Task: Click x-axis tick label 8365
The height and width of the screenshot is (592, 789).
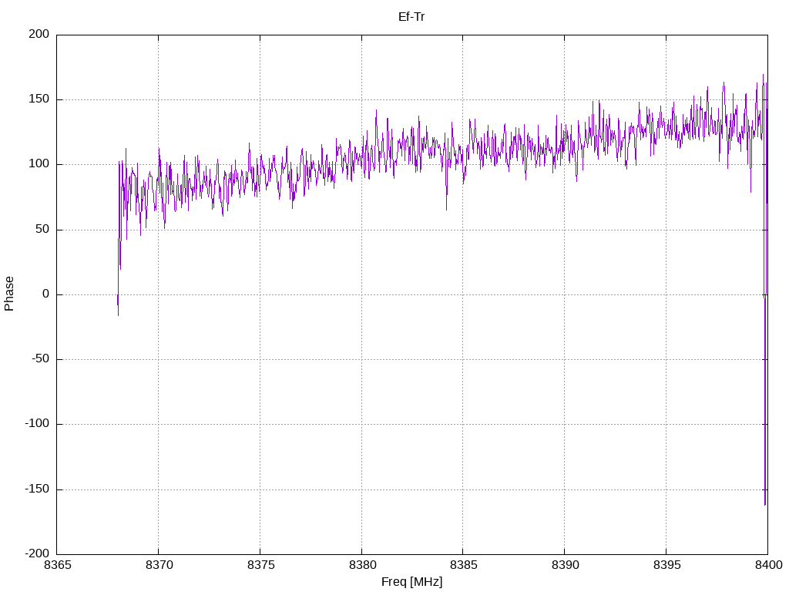Action: click(x=57, y=565)
